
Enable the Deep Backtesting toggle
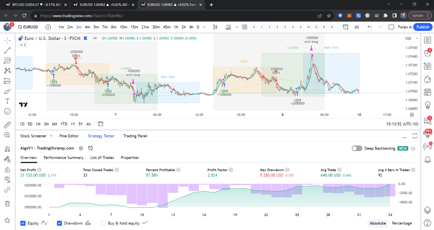[x=357, y=148]
